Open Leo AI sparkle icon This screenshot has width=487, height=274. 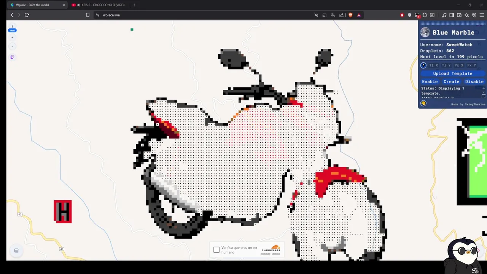coord(467,15)
